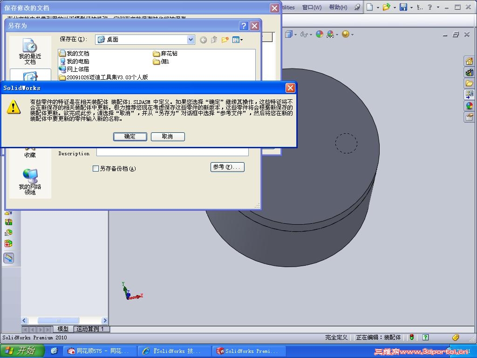Image resolution: width=477 pixels, height=358 pixels.
Task: Open the 窗口(W) menu
Action: coord(312,7)
